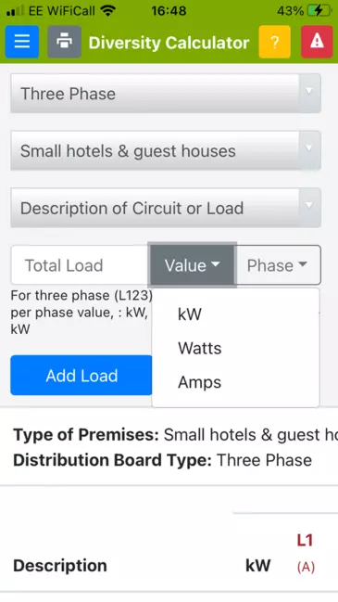
Task: Tap the WiFi status icon
Action: (x=108, y=11)
